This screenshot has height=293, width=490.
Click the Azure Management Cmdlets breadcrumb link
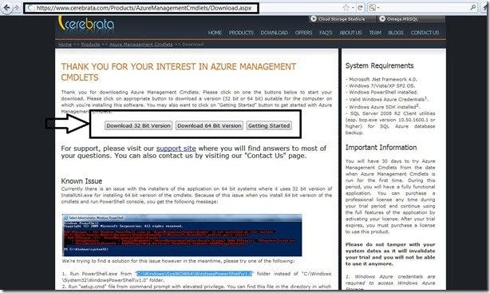[141, 45]
